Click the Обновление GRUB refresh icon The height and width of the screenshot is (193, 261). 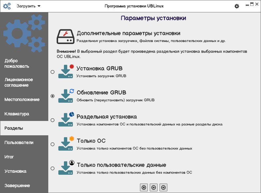click(x=66, y=96)
